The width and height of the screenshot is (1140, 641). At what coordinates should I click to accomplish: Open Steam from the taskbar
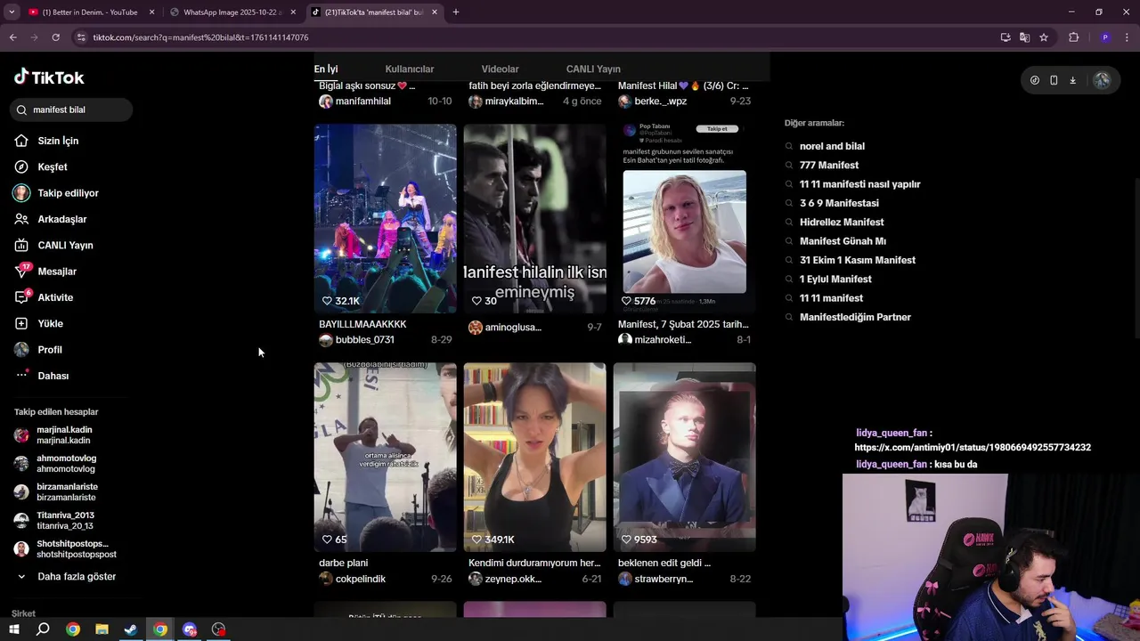click(x=131, y=629)
